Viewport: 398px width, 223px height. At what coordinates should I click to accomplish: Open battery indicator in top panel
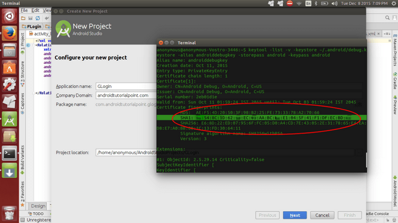click(325, 3)
